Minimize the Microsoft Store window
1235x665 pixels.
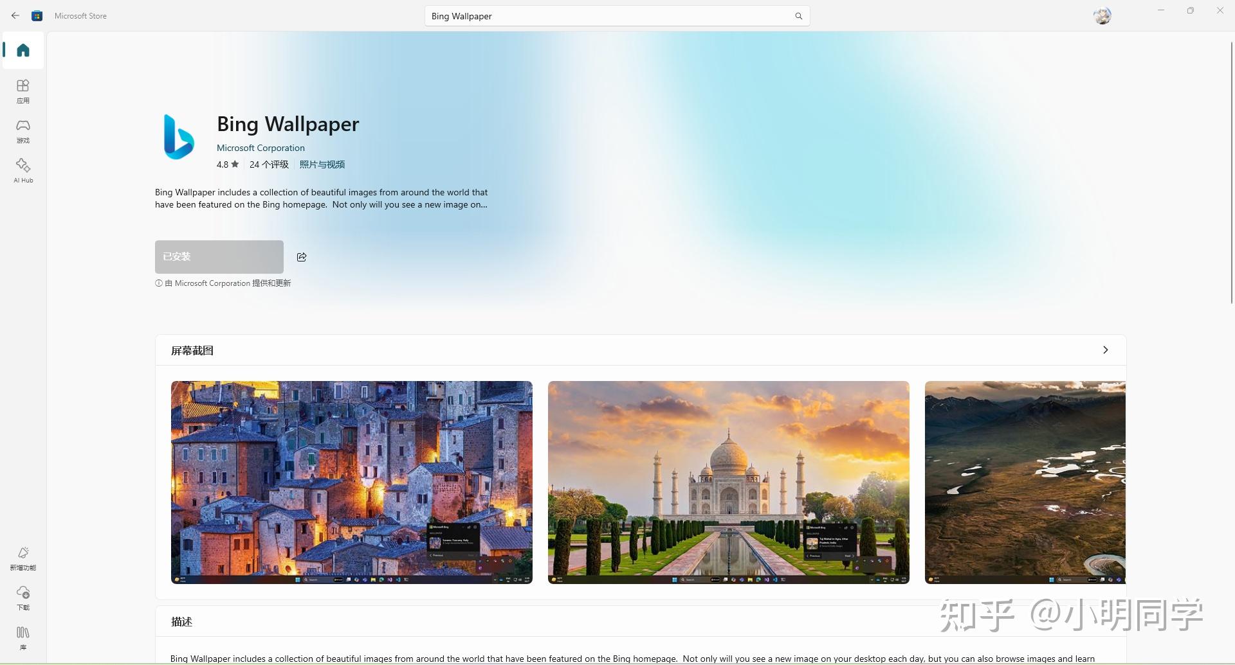point(1161,10)
